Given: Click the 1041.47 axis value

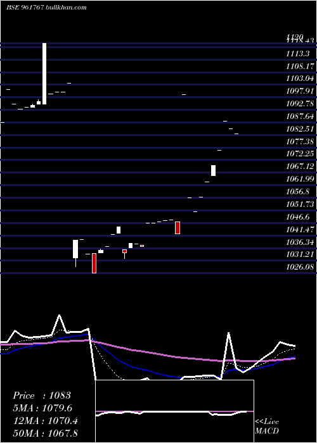Looking at the screenshot, I should click(300, 229).
